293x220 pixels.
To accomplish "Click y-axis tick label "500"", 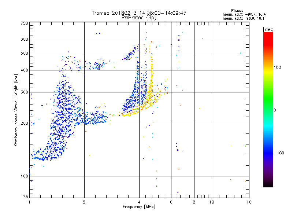I will 24,53.
